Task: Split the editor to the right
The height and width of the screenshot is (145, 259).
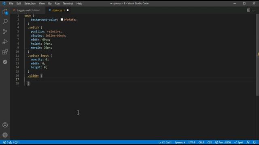Action: coord(248,10)
